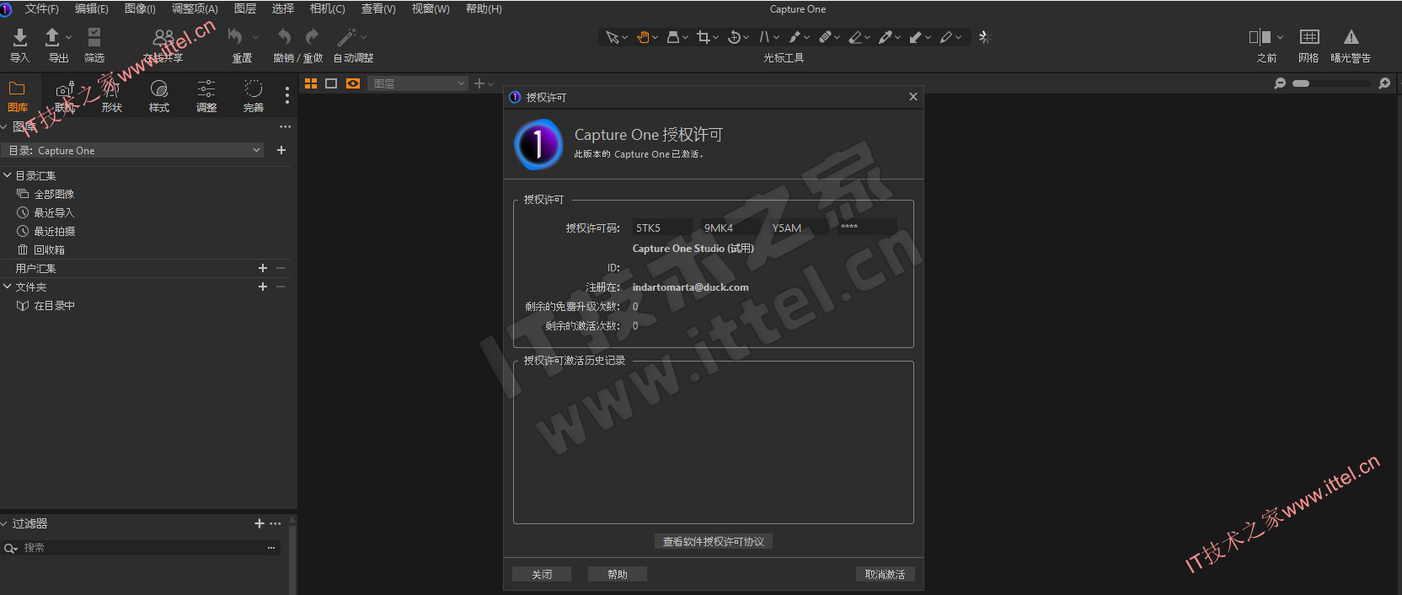Select 全部图像 all images
Screen dimensions: 1402x595
point(54,194)
